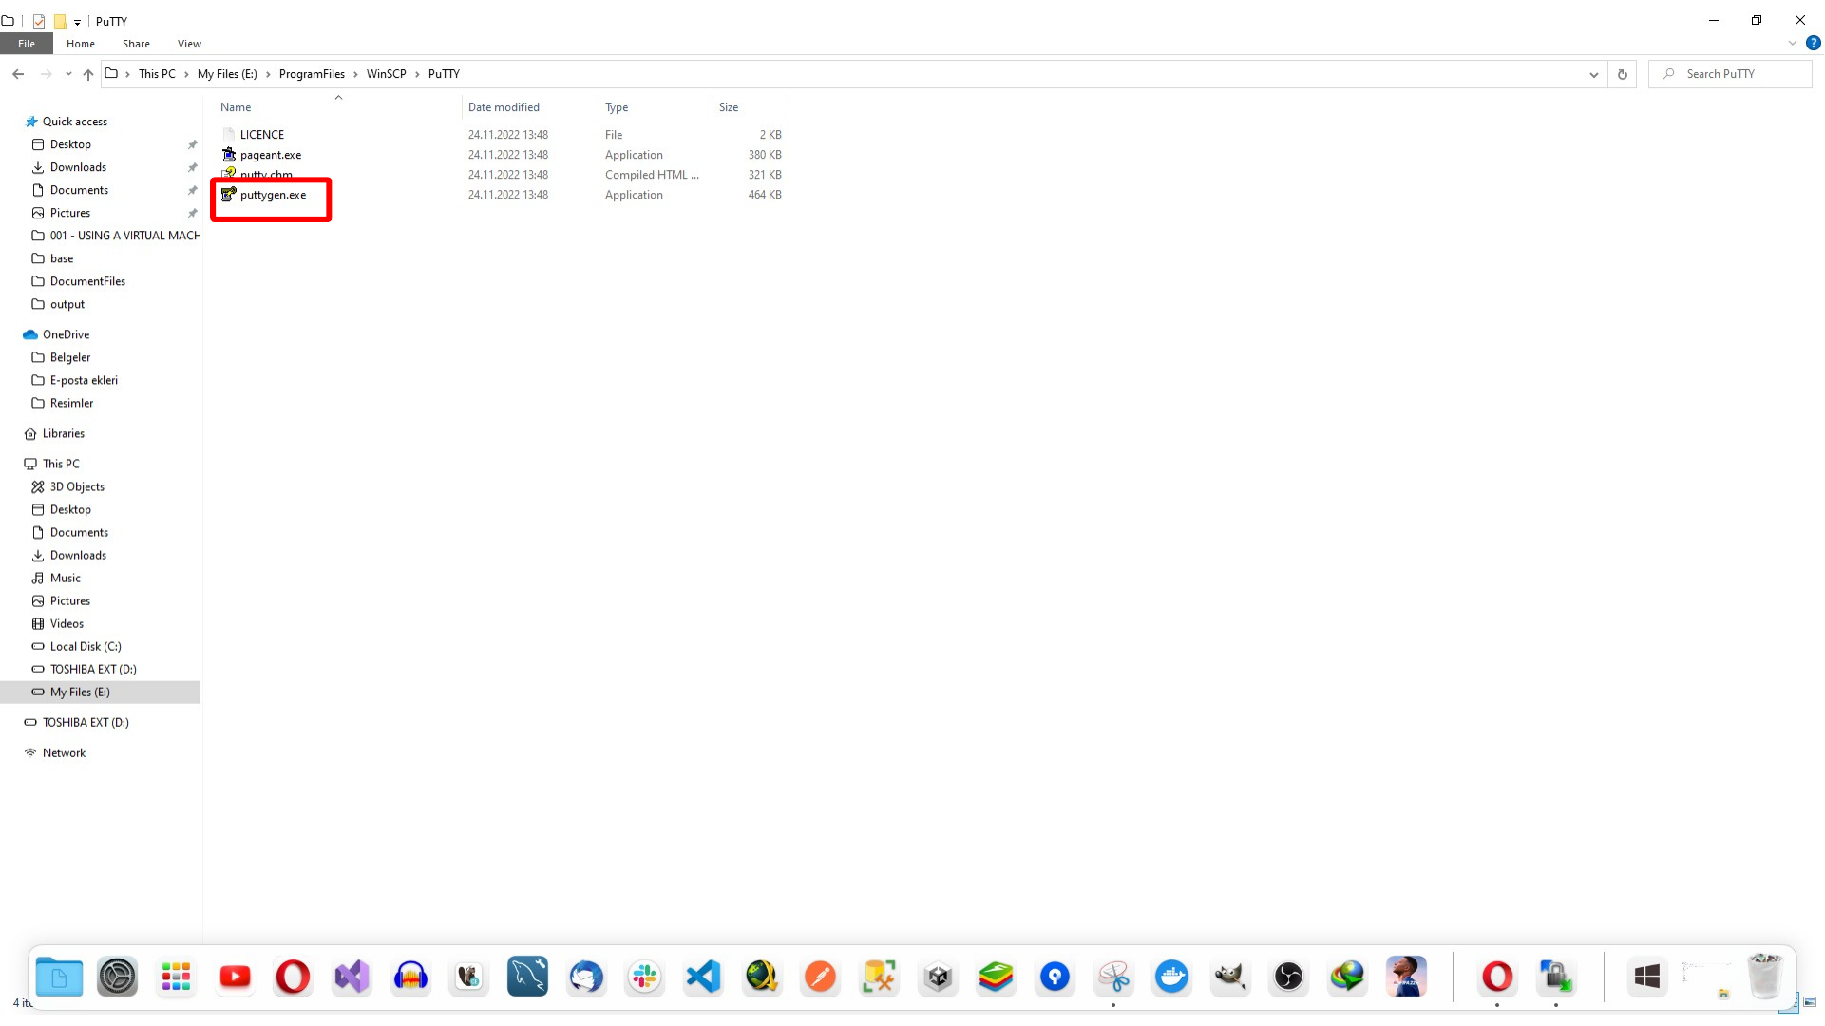Go back to previous folder
The image size is (1825, 1026).
(18, 74)
